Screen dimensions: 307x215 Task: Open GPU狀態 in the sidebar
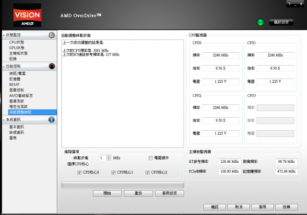click(17, 48)
